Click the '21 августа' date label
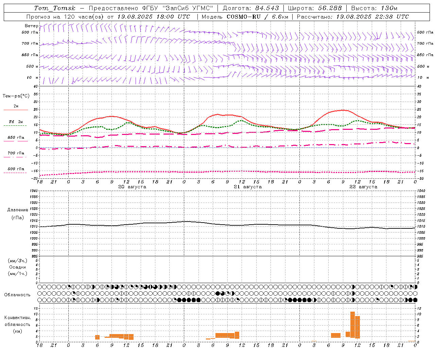435x348 pixels. [248, 187]
